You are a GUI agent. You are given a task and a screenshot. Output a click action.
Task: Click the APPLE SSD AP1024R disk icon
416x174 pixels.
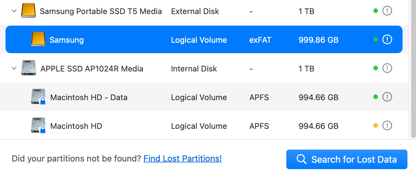[28, 68]
